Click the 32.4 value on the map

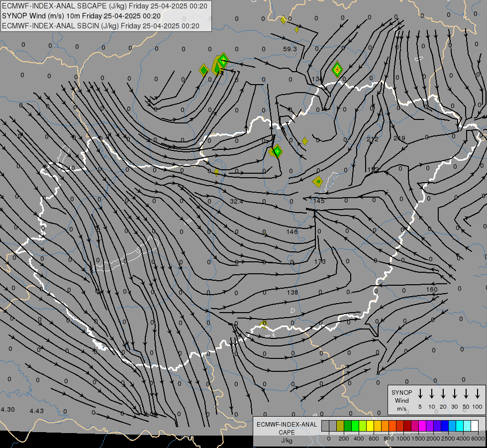click(236, 202)
